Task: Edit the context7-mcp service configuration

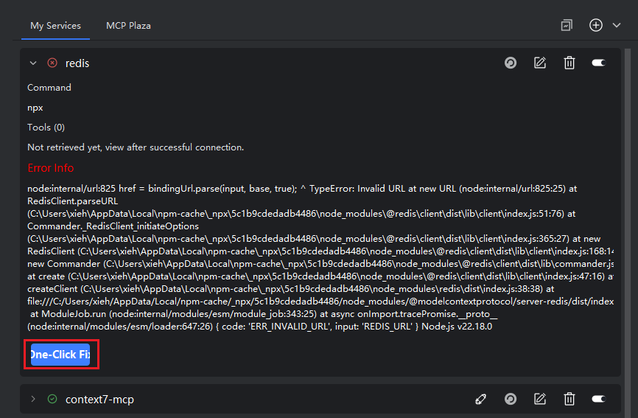Action: point(540,400)
